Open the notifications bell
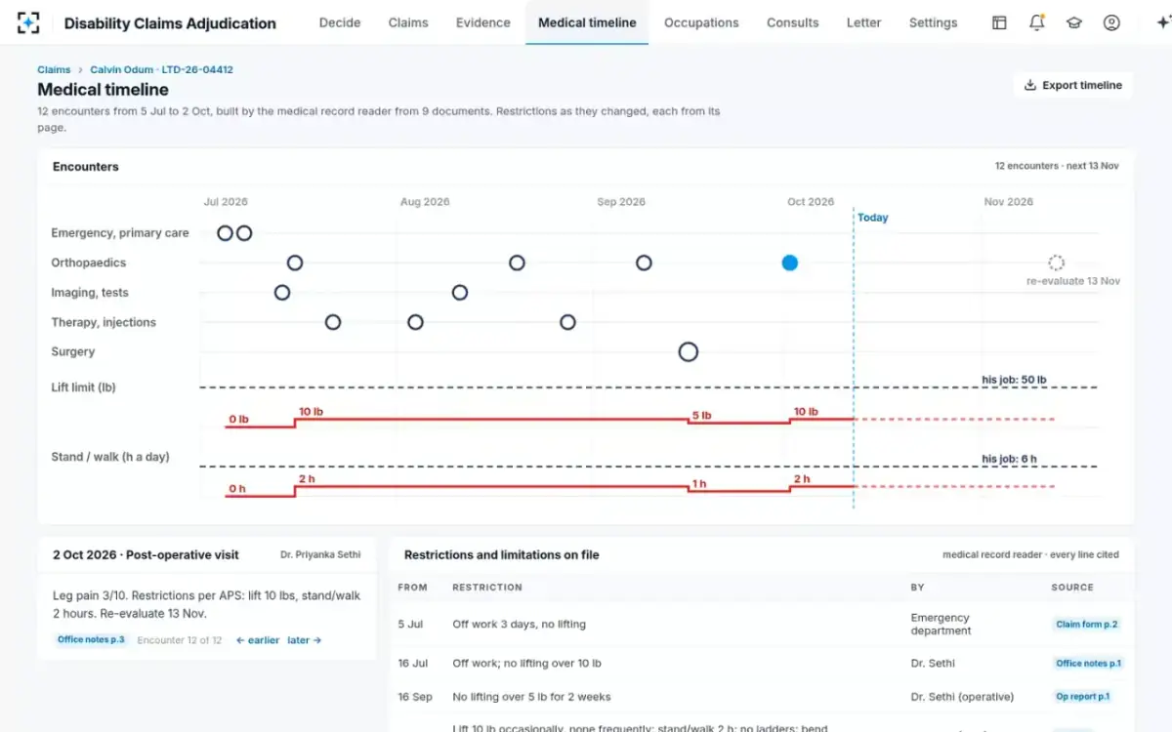Image resolution: width=1172 pixels, height=732 pixels. click(x=1036, y=22)
